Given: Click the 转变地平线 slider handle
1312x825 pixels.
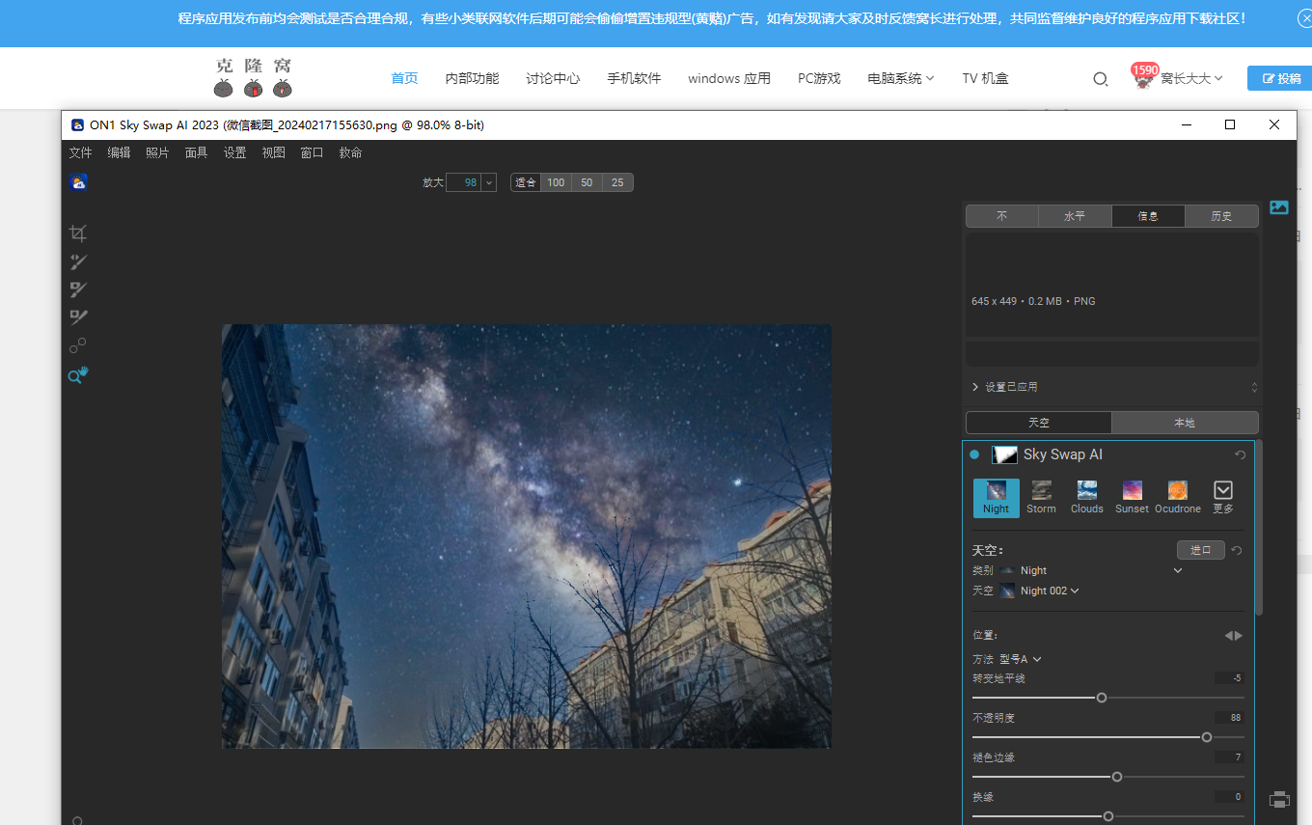Looking at the screenshot, I should point(1102,698).
